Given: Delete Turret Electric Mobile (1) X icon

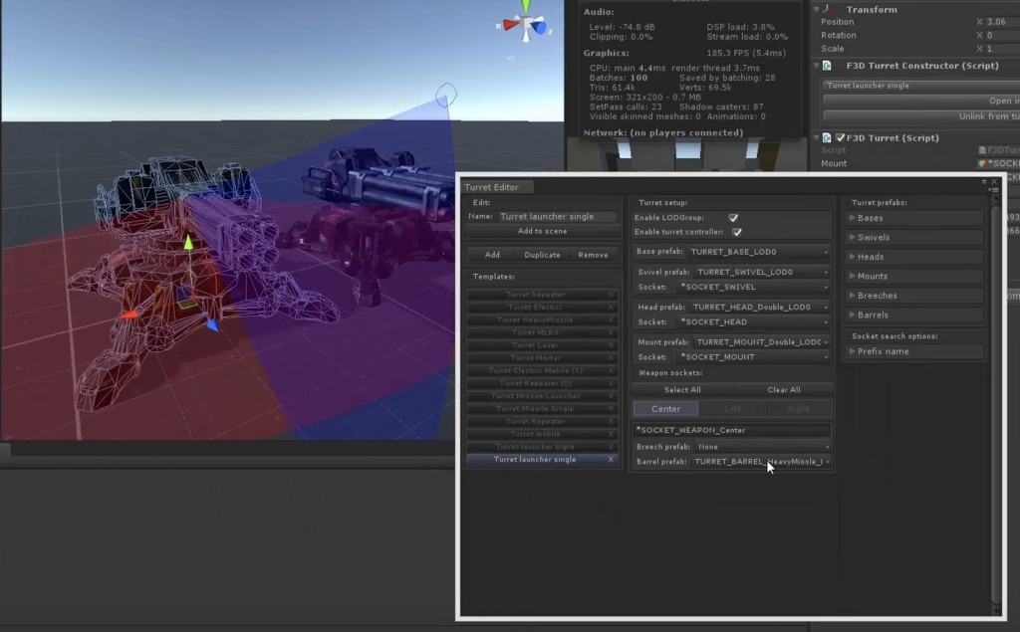Looking at the screenshot, I should tap(611, 370).
